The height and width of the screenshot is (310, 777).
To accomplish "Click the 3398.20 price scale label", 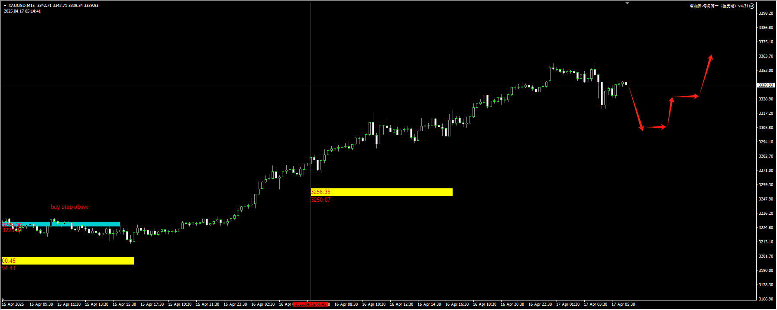I will (x=765, y=13).
